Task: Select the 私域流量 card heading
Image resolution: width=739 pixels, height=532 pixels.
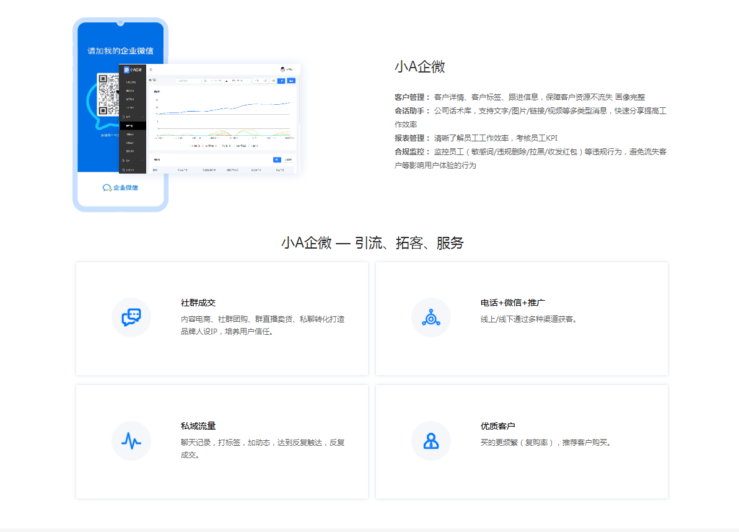Action: (198, 426)
